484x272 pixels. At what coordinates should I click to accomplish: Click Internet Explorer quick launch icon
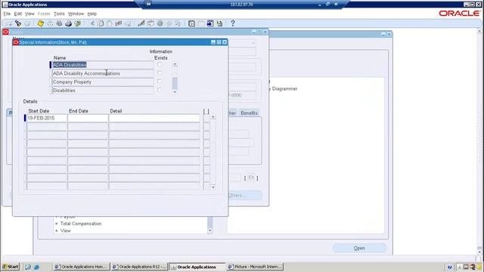(36, 267)
